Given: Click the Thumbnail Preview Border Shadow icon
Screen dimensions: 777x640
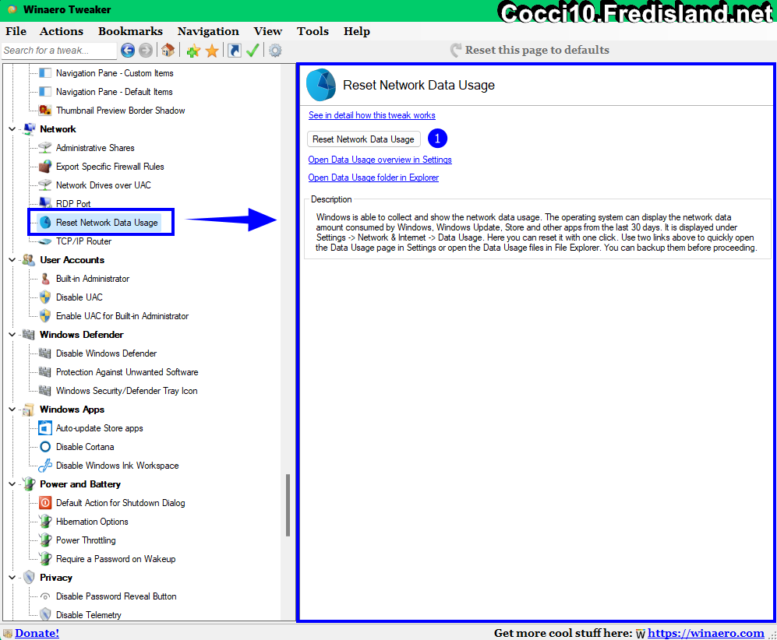Looking at the screenshot, I should [x=45, y=110].
